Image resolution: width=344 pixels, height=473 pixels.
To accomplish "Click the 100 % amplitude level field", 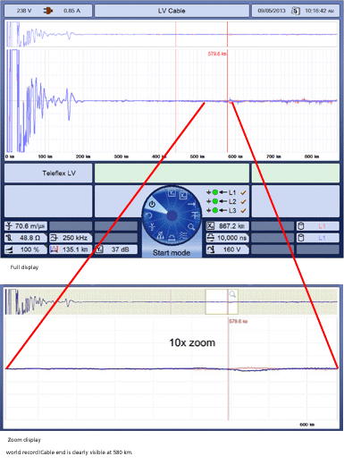I will (26, 249).
